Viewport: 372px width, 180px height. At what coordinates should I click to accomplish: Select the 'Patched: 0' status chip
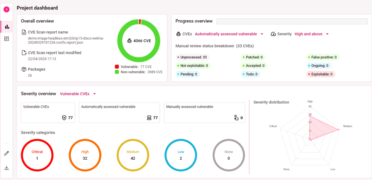click(253, 57)
